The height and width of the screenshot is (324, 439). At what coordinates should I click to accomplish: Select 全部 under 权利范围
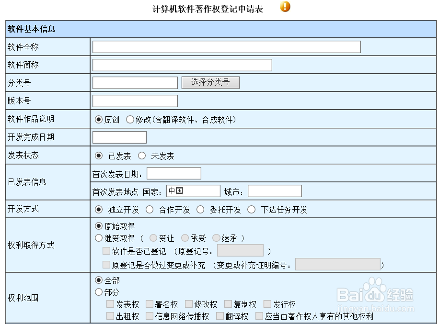(x=99, y=280)
